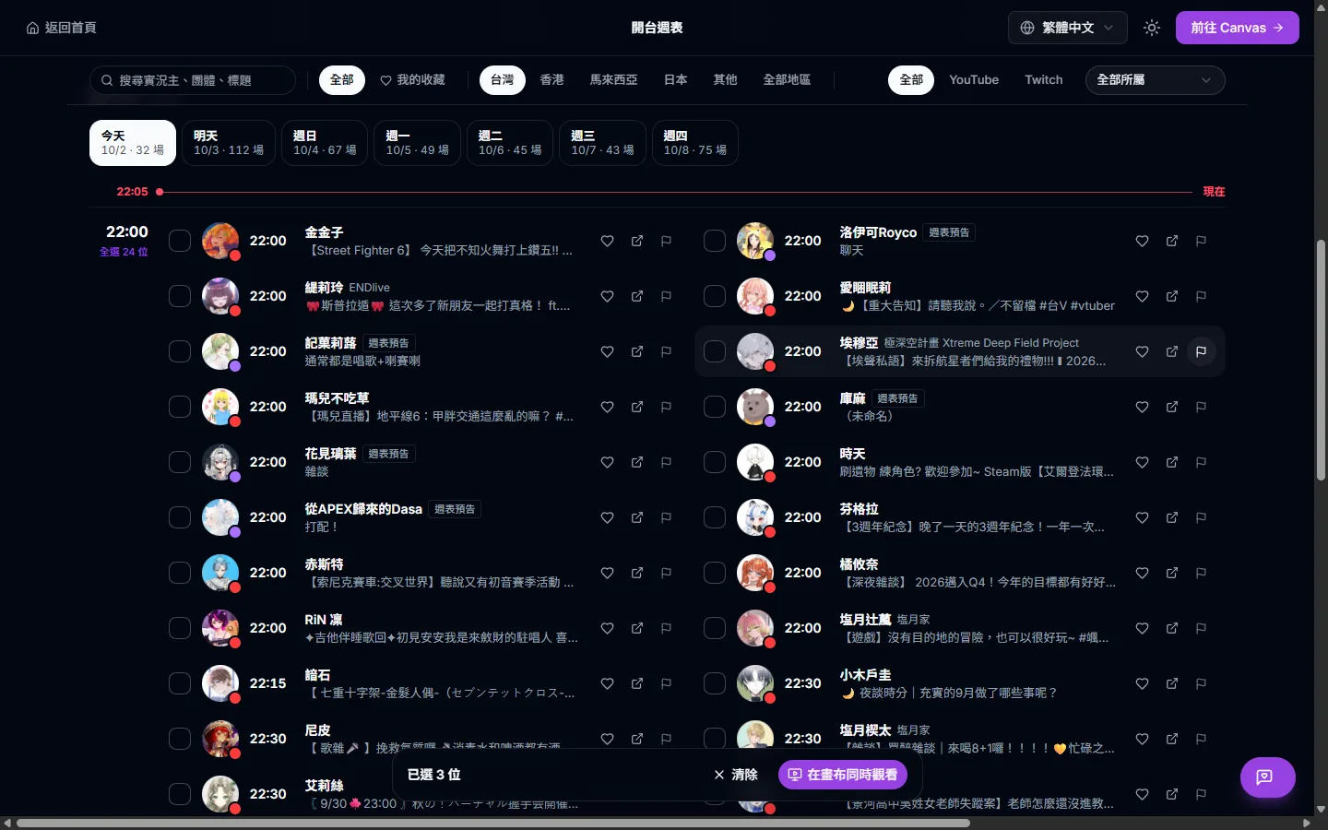Tick checkbox beside 塩月辻萬
Screen dimensions: 1328x830
(x=715, y=628)
